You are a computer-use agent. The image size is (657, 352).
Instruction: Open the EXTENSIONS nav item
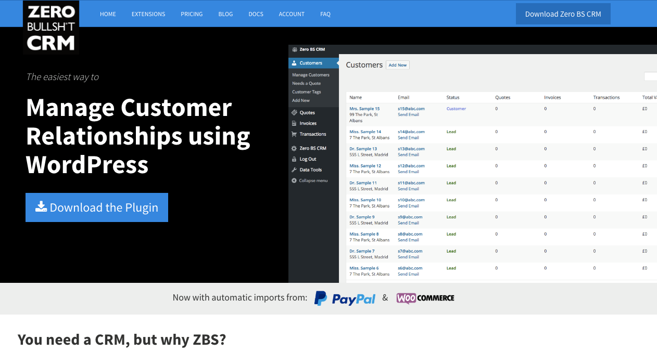coord(148,14)
